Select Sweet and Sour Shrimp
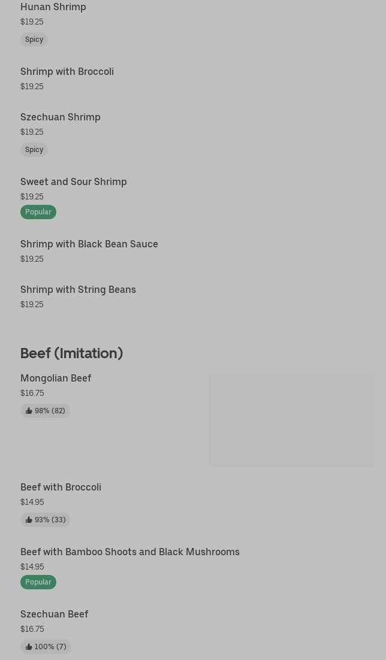 click(x=74, y=181)
